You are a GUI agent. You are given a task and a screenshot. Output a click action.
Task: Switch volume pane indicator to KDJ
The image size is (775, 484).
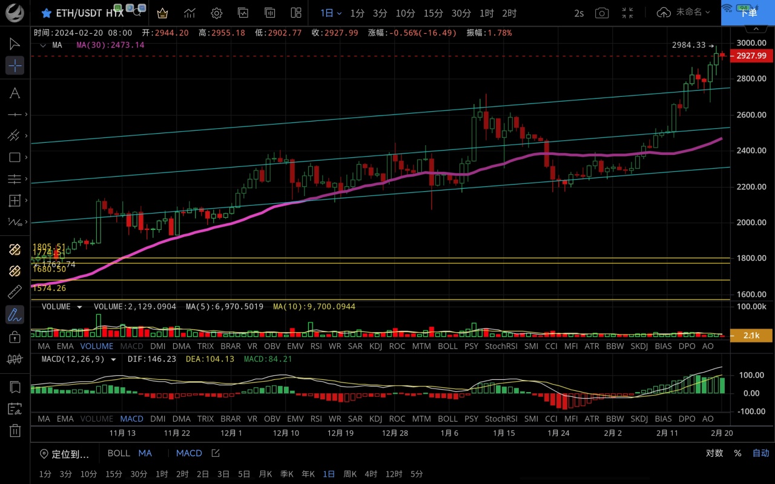(375, 346)
